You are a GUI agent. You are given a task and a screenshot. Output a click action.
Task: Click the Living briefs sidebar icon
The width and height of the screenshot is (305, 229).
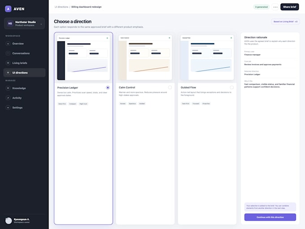8,63
